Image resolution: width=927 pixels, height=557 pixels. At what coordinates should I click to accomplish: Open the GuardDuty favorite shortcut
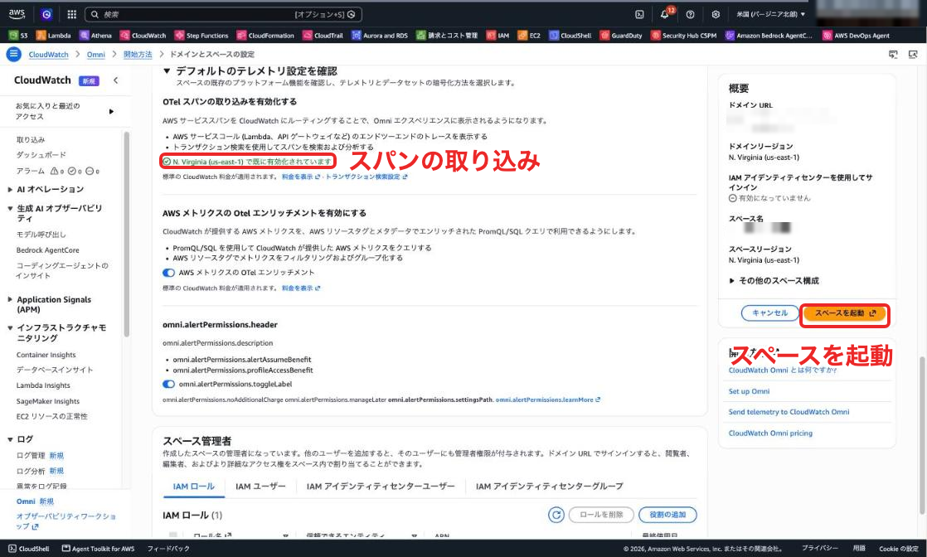point(621,36)
